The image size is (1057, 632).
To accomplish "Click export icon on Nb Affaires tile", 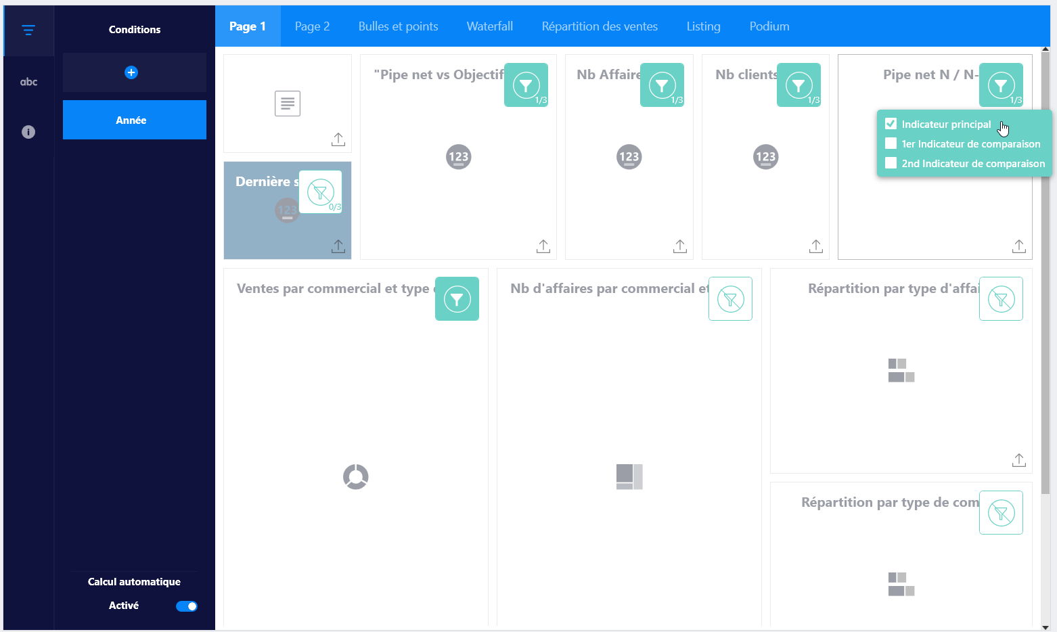I will pyautogui.click(x=680, y=246).
